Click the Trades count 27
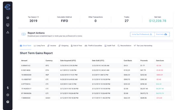 pos(126,21)
